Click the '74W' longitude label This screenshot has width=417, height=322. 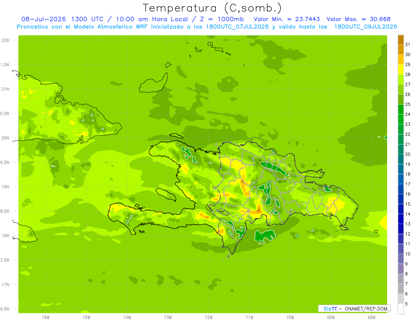coord(127,317)
